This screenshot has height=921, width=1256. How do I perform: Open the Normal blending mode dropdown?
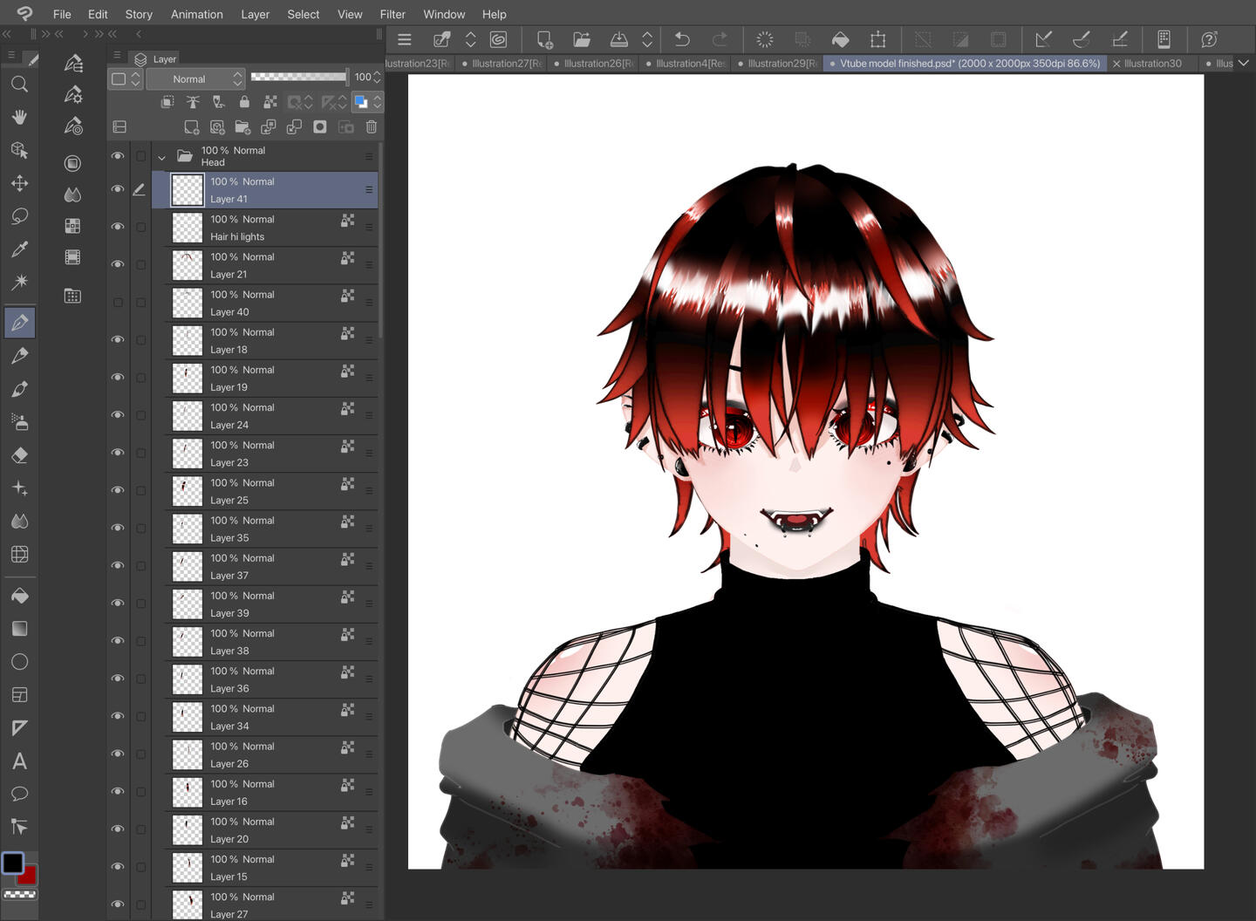pyautogui.click(x=195, y=79)
